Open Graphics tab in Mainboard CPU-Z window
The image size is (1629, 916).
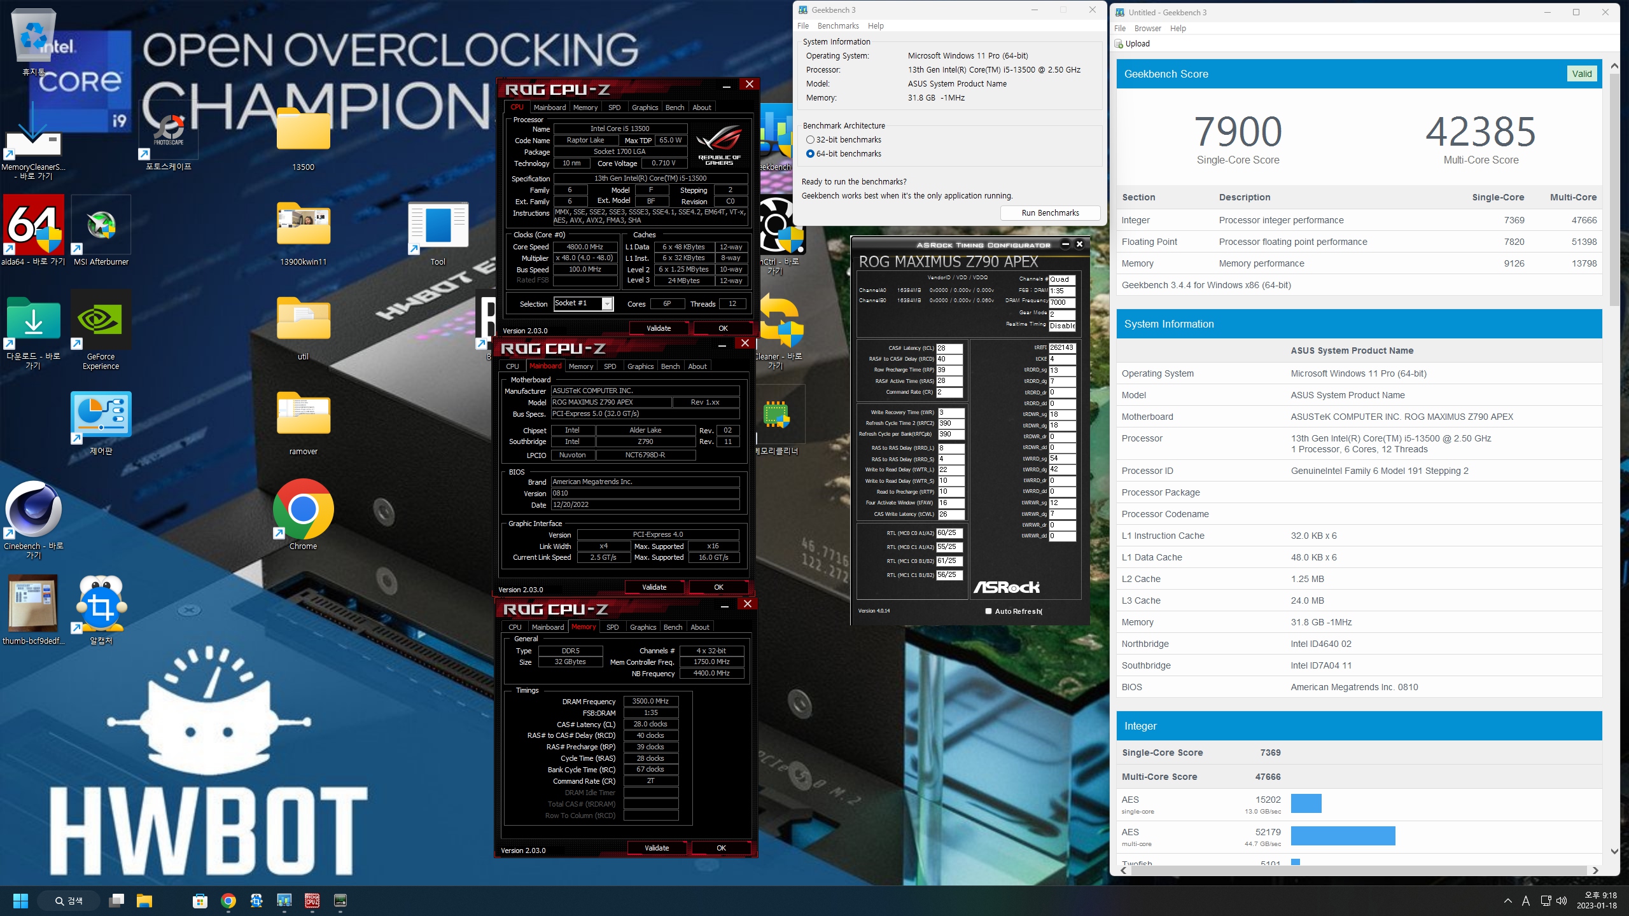click(640, 366)
